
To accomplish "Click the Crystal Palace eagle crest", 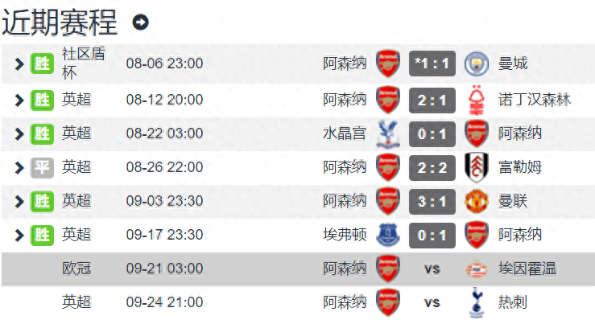I will (x=388, y=133).
